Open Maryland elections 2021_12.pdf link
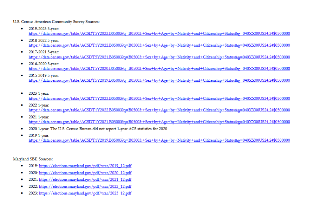 coord(85,180)
